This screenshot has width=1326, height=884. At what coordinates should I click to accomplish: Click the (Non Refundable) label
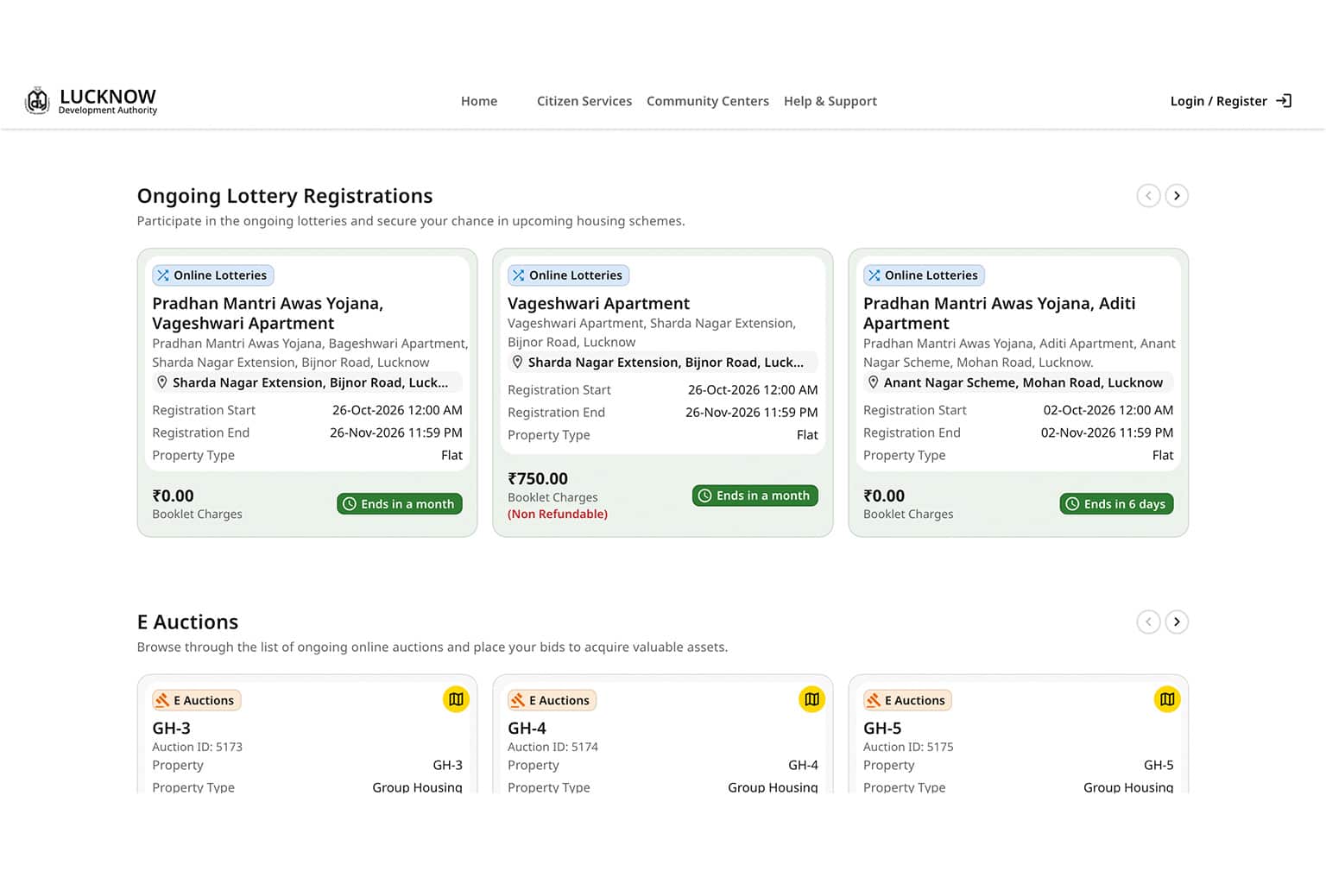[558, 514]
